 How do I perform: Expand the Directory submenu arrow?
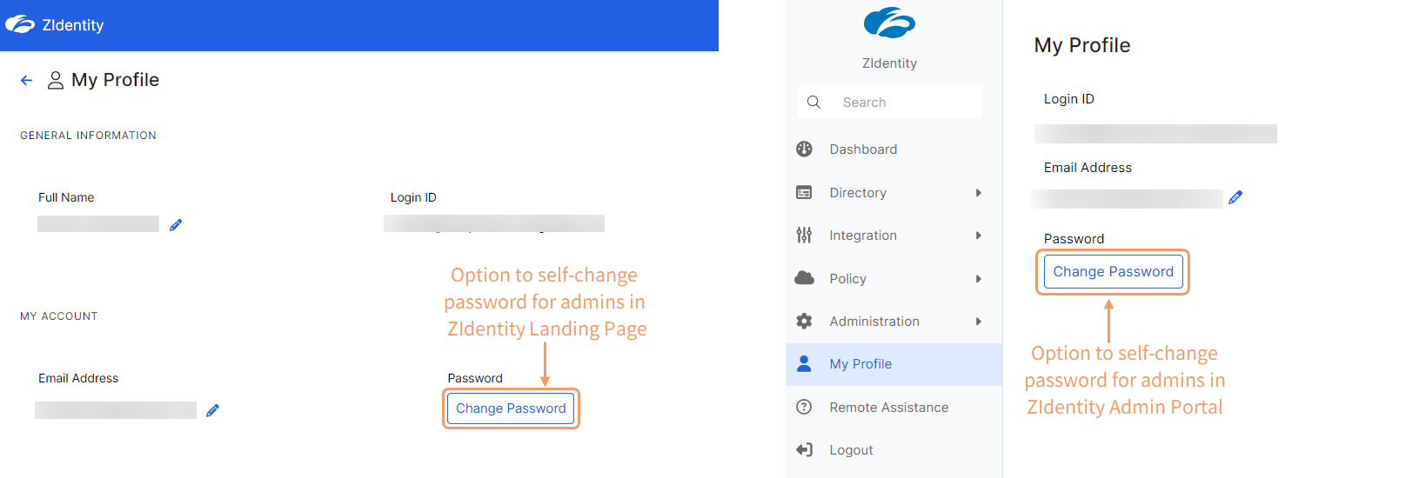pyautogui.click(x=979, y=193)
